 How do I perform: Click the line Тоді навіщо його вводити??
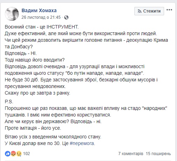tap(35, 60)
